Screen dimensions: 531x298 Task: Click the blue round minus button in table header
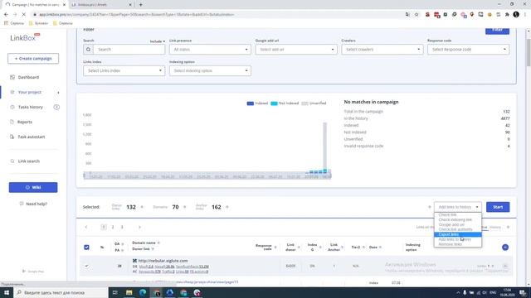(505, 248)
